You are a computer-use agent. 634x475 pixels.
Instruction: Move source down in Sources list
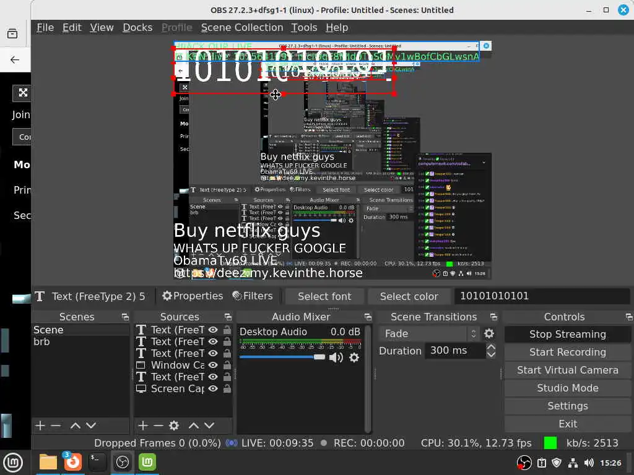209,426
